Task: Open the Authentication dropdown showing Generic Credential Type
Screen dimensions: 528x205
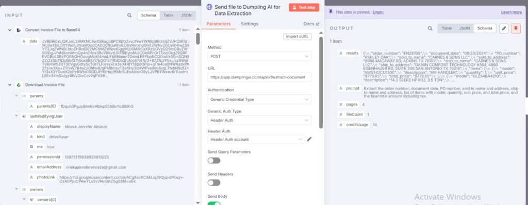Action: 259,99
